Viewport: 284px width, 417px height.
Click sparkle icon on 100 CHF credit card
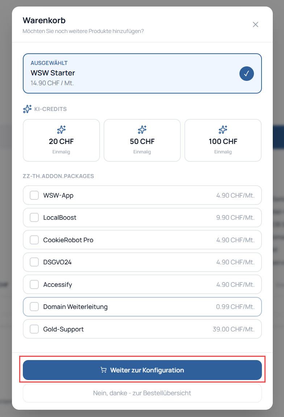[x=223, y=129]
